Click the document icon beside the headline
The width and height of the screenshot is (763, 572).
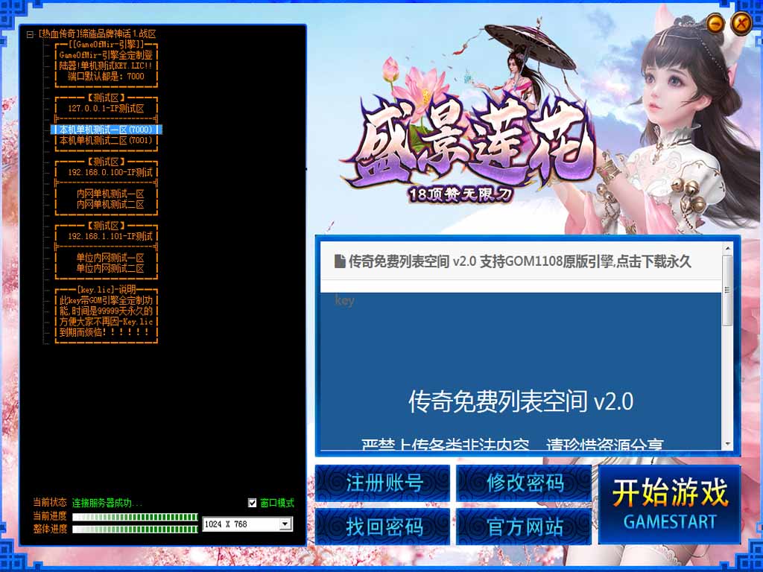(340, 261)
